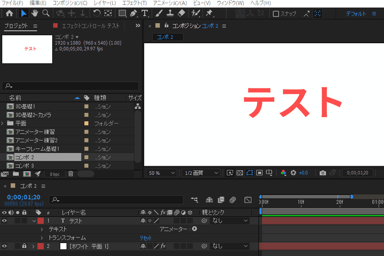Screen dimensions: 384x256
Task: Enable the Snapping checkbox
Action: 276,14
